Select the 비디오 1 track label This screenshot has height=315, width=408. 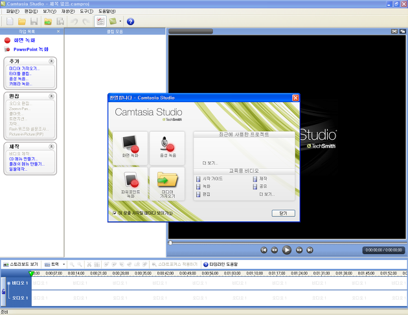[x=20, y=283]
